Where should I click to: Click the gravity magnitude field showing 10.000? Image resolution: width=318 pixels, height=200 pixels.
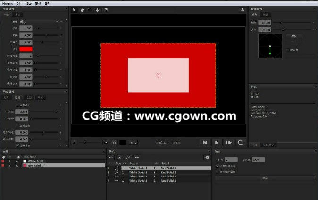point(265,23)
